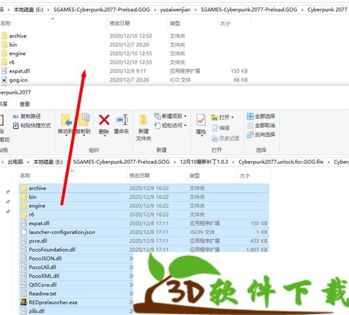Select engine folder in bottom window
This screenshot has width=349, height=315.
pyautogui.click(x=144, y=206)
